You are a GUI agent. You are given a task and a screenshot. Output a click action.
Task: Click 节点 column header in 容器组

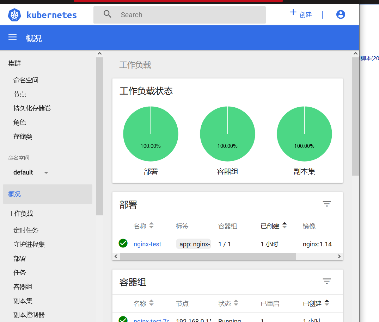(x=182, y=303)
